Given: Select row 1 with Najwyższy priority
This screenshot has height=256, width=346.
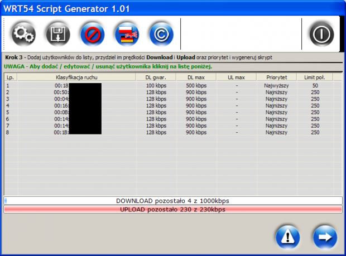Looking at the screenshot, I should [x=173, y=85].
